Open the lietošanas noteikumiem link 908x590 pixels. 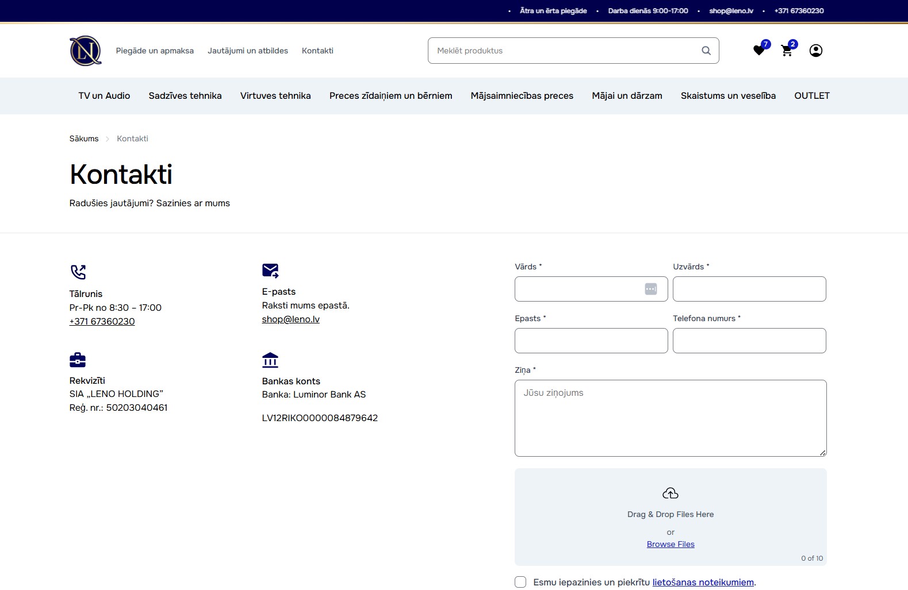point(703,582)
